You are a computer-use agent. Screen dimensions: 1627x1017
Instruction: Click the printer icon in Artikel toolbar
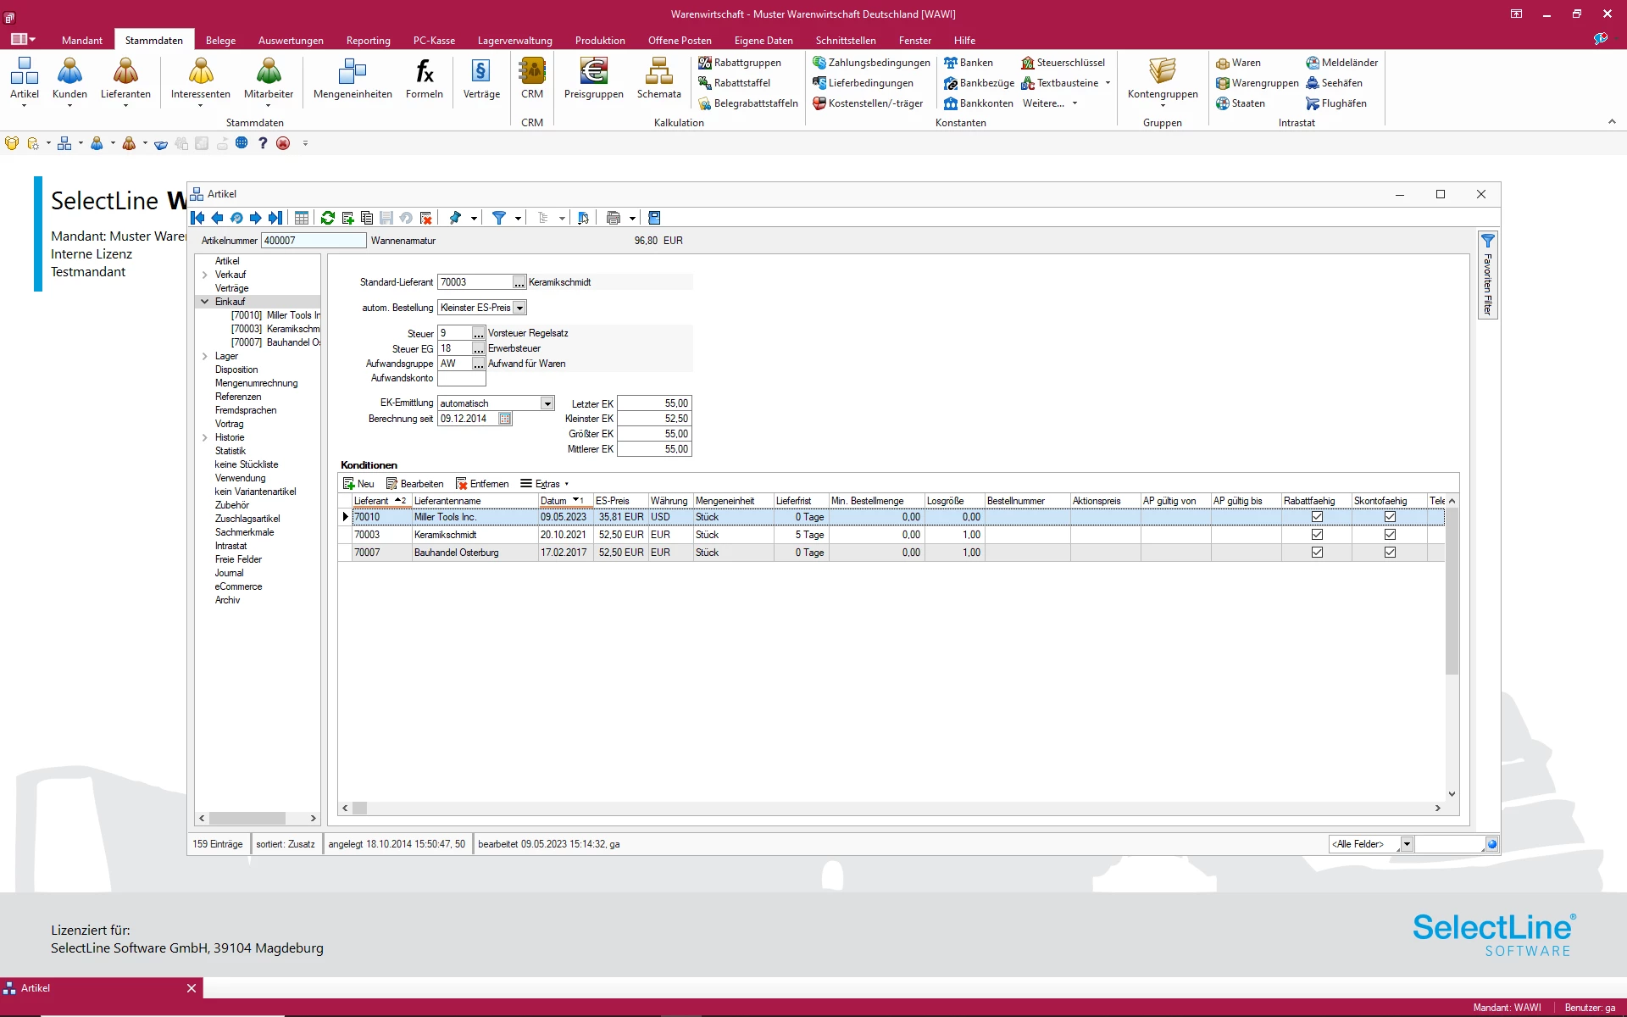click(614, 218)
